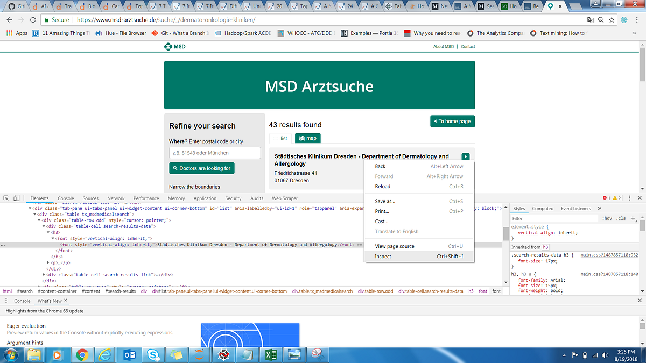This screenshot has height=363, width=646.
Task: Expand the collapsed p element in Elements tree
Action: coord(48,262)
